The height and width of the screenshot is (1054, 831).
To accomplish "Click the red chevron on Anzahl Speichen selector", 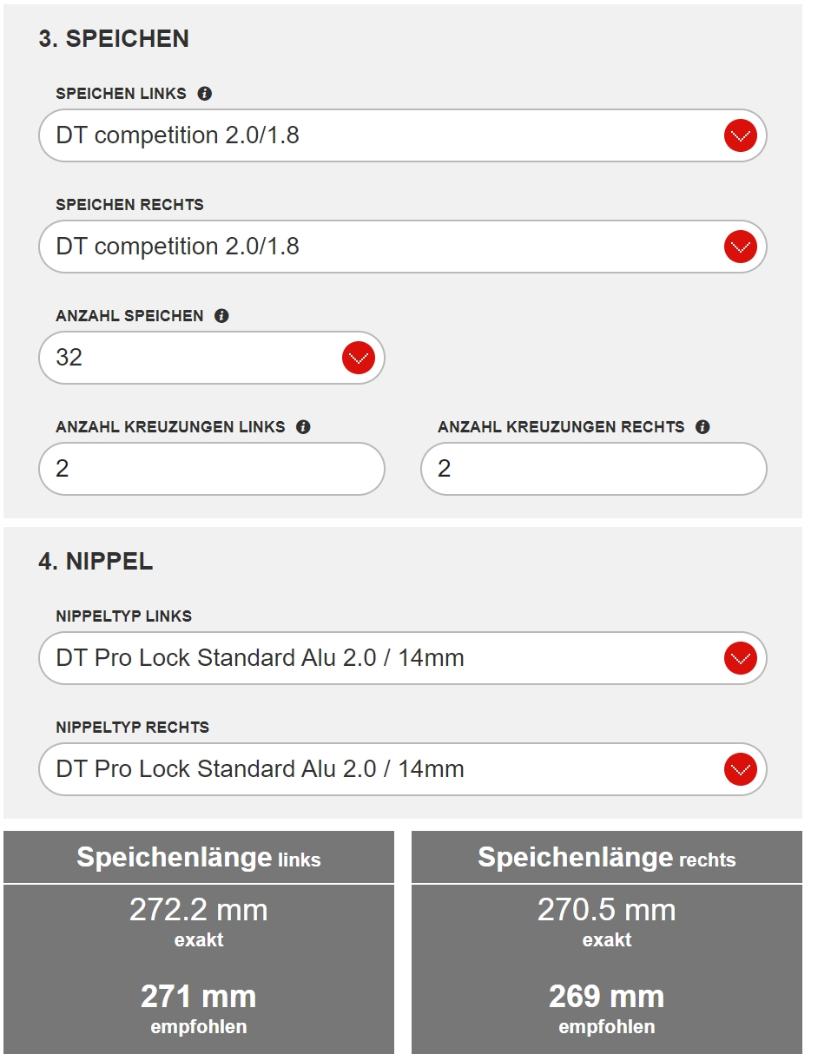I will pyautogui.click(x=357, y=358).
